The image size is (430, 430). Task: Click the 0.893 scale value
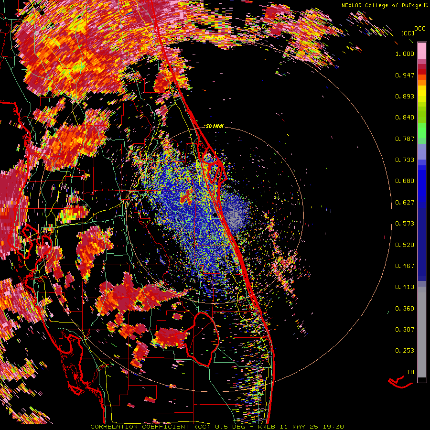pos(405,96)
